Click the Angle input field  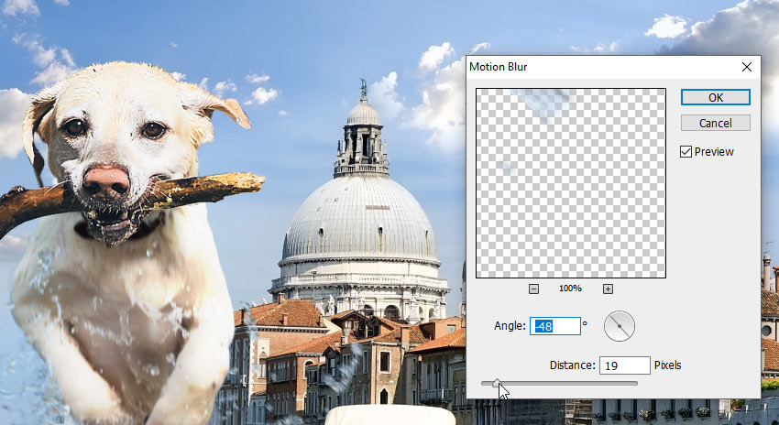555,326
